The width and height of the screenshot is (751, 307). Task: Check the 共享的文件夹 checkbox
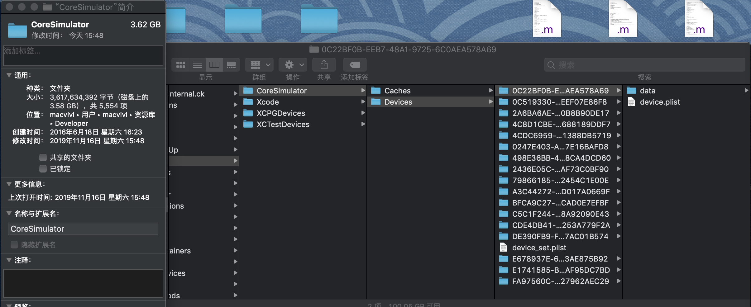point(43,157)
